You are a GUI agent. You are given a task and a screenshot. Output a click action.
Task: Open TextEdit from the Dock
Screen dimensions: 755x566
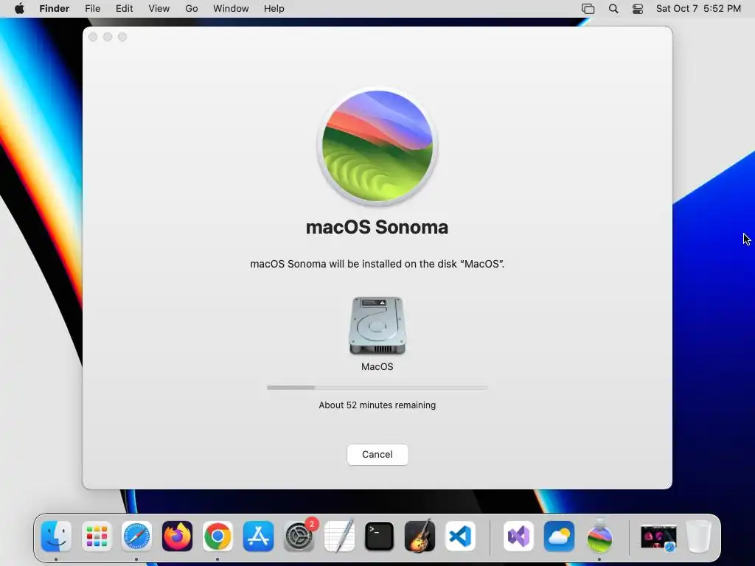(339, 537)
